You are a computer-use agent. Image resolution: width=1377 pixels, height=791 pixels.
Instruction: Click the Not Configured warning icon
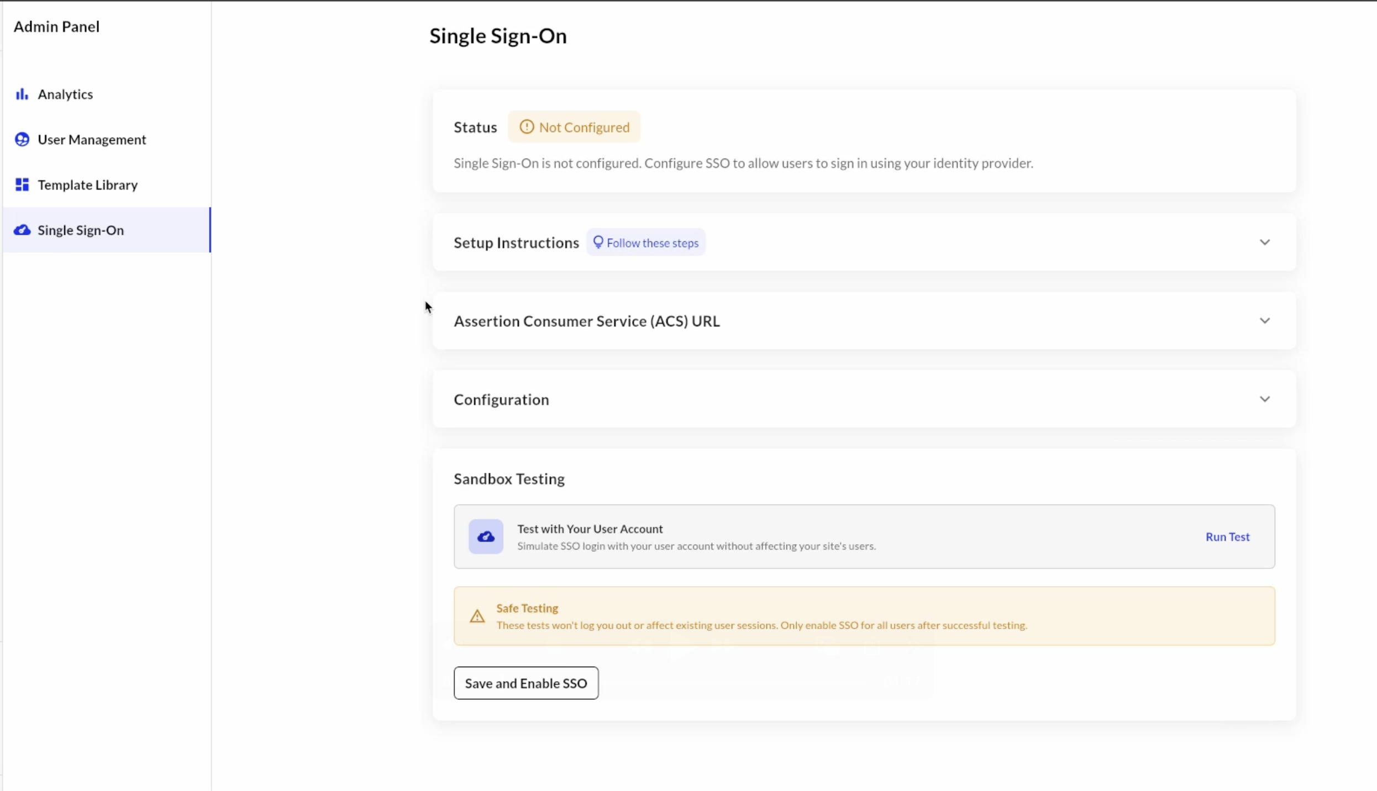click(527, 127)
